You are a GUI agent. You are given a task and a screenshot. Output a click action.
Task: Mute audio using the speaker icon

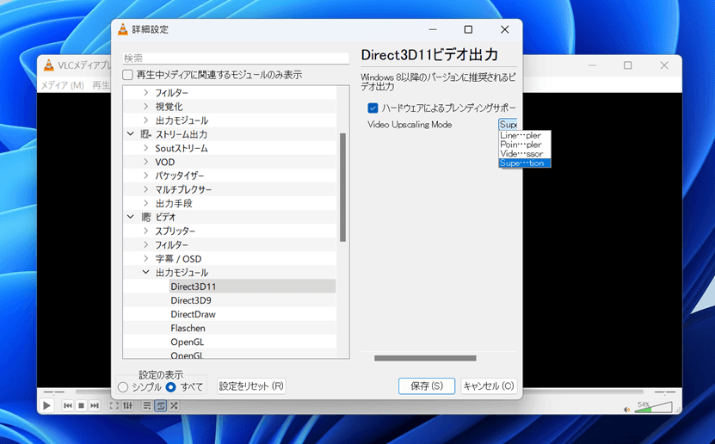point(626,409)
